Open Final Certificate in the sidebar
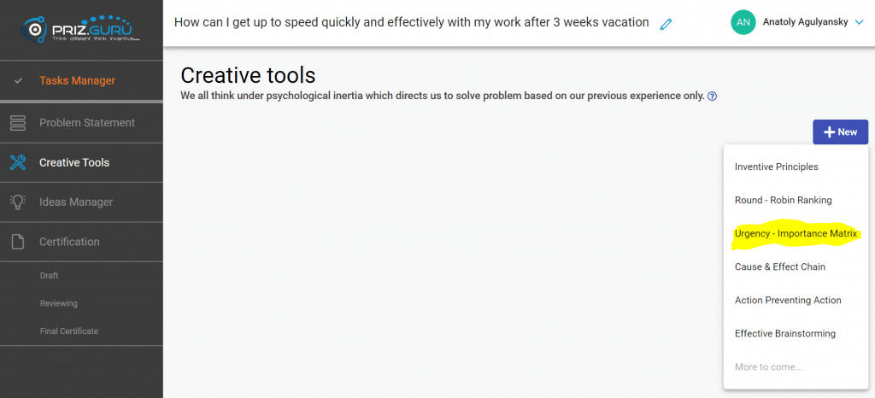 (68, 331)
